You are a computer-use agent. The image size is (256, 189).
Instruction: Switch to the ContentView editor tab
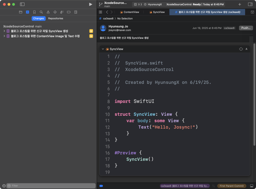129,12
